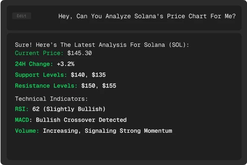The image size is (247, 165).
Task: Select the user message about Solana's price chart
Action: (147, 16)
